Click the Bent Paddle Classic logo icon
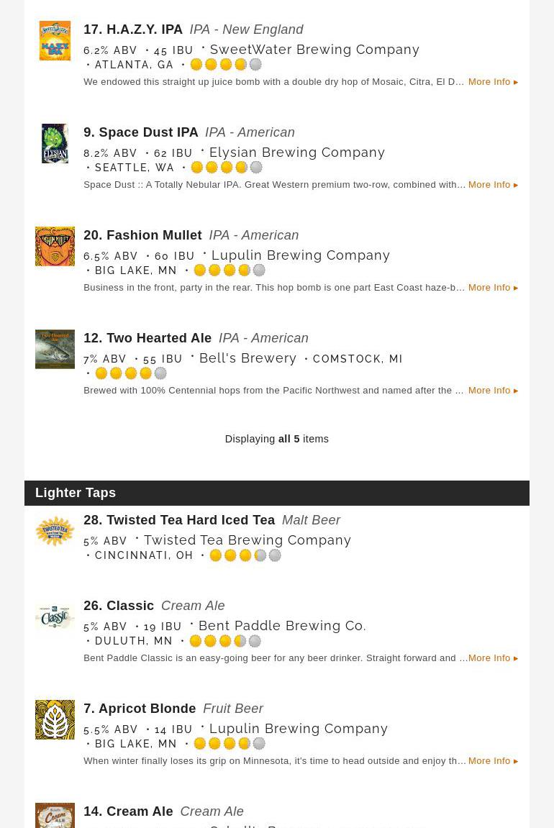The image size is (554, 828). click(55, 617)
